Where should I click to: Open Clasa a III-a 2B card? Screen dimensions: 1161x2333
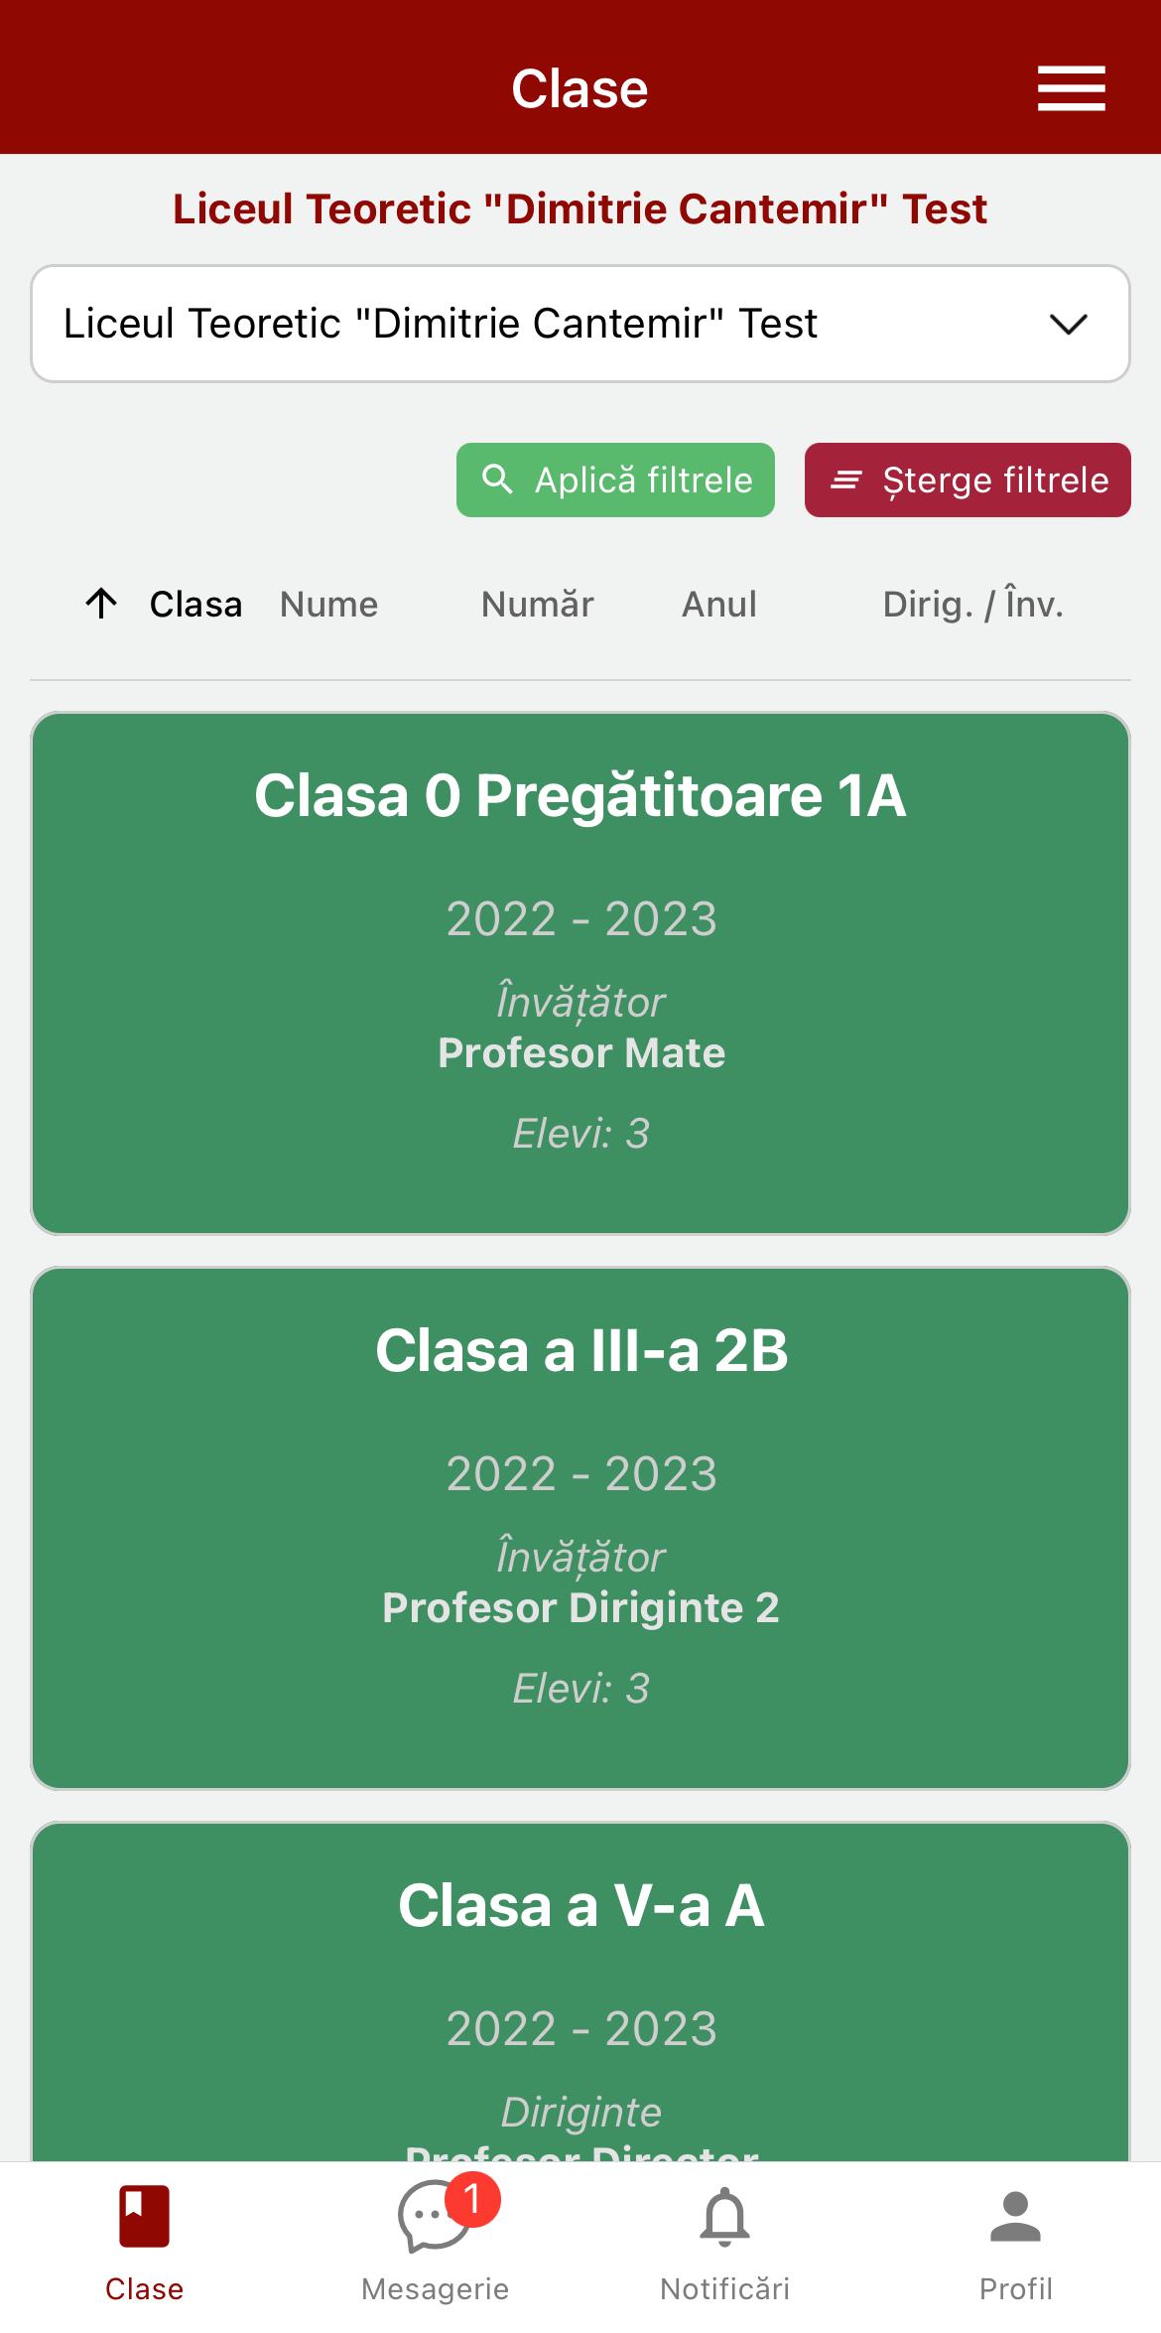coord(580,1528)
